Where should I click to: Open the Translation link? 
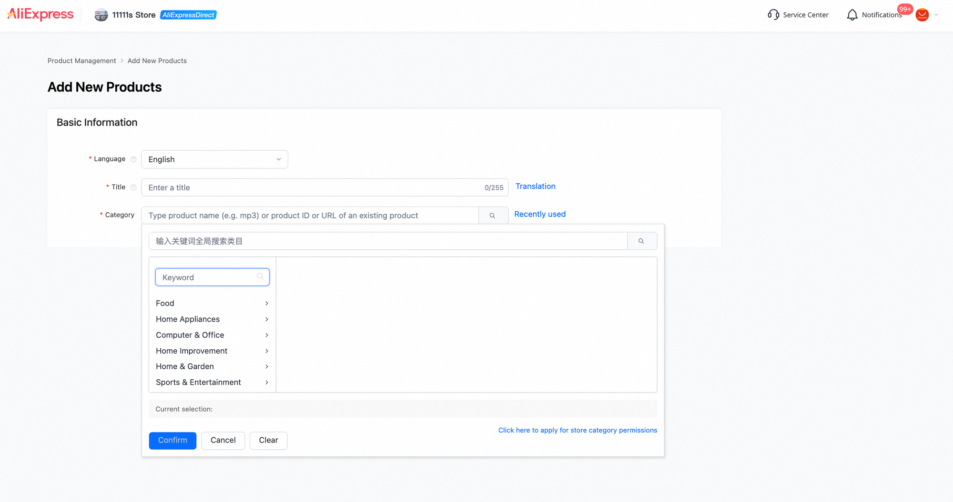point(535,186)
